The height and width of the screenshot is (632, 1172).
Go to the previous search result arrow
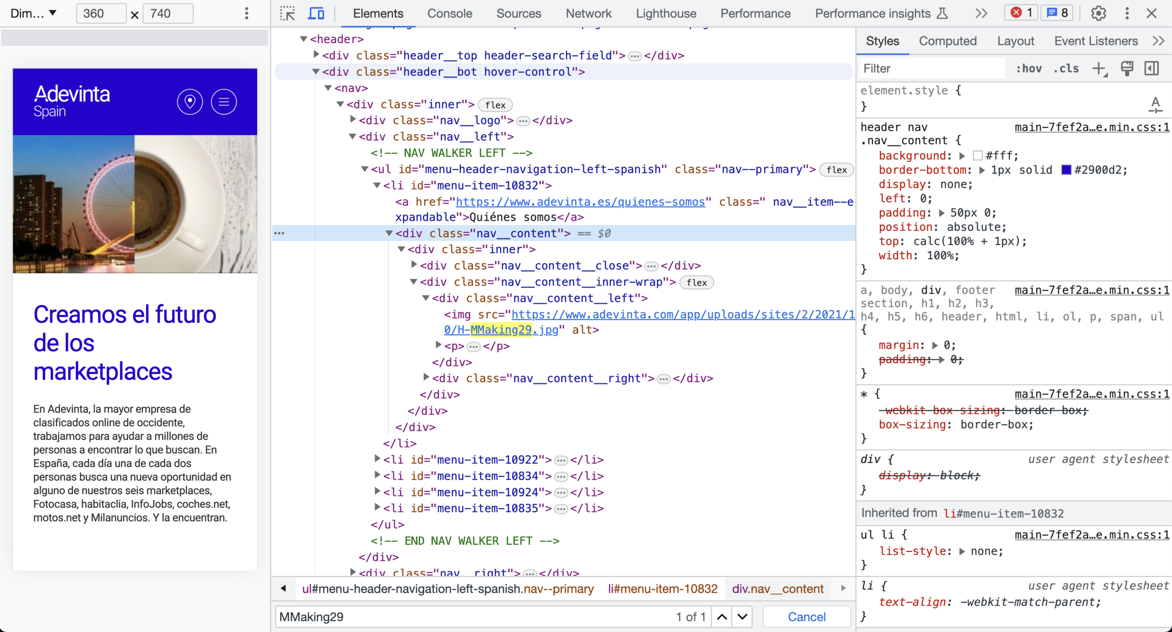click(x=722, y=617)
